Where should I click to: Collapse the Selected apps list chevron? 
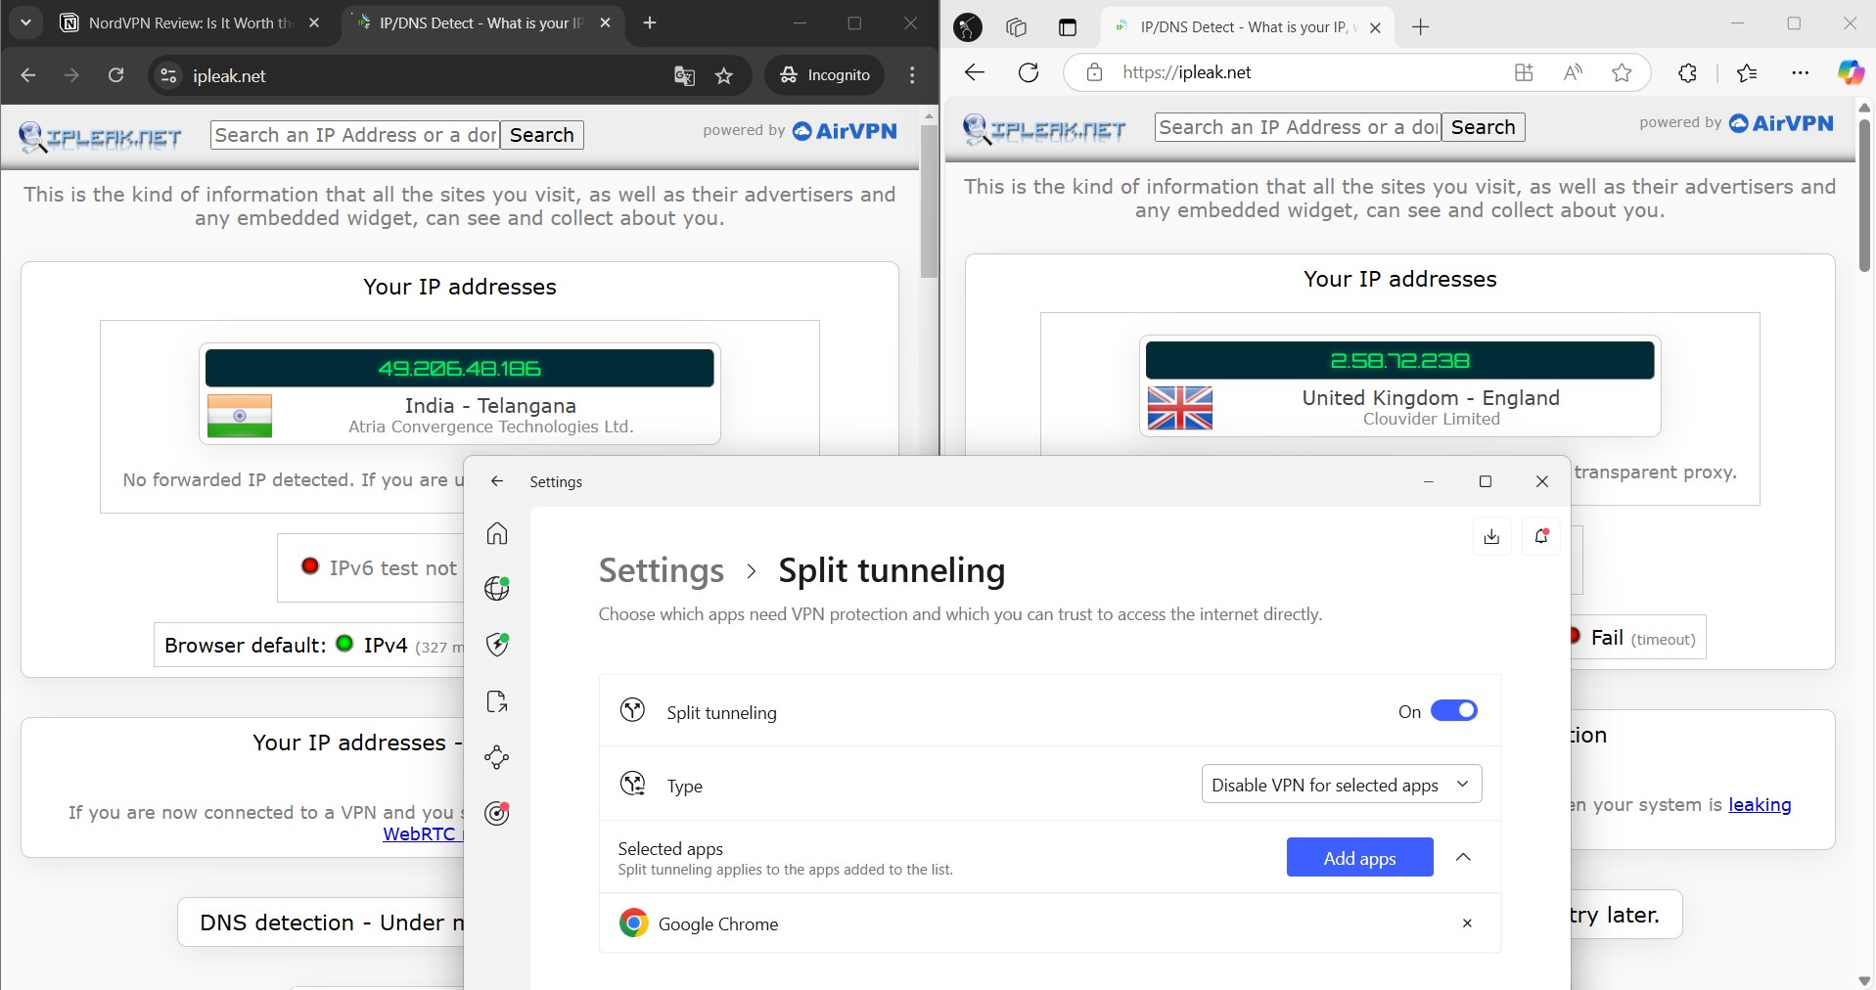coord(1463,857)
